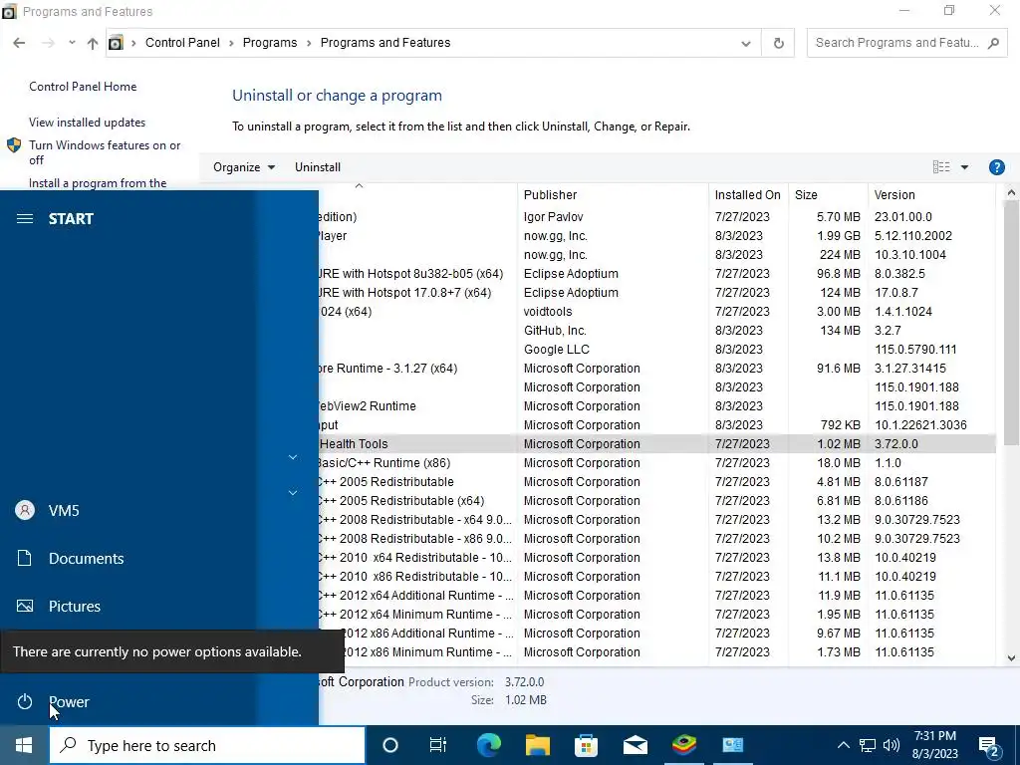This screenshot has width=1020, height=765.
Task: Click the Cortana circle icon
Action: pyautogui.click(x=389, y=745)
